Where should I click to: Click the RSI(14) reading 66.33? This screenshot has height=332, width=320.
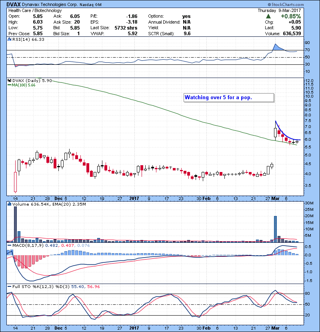[x=38, y=39]
